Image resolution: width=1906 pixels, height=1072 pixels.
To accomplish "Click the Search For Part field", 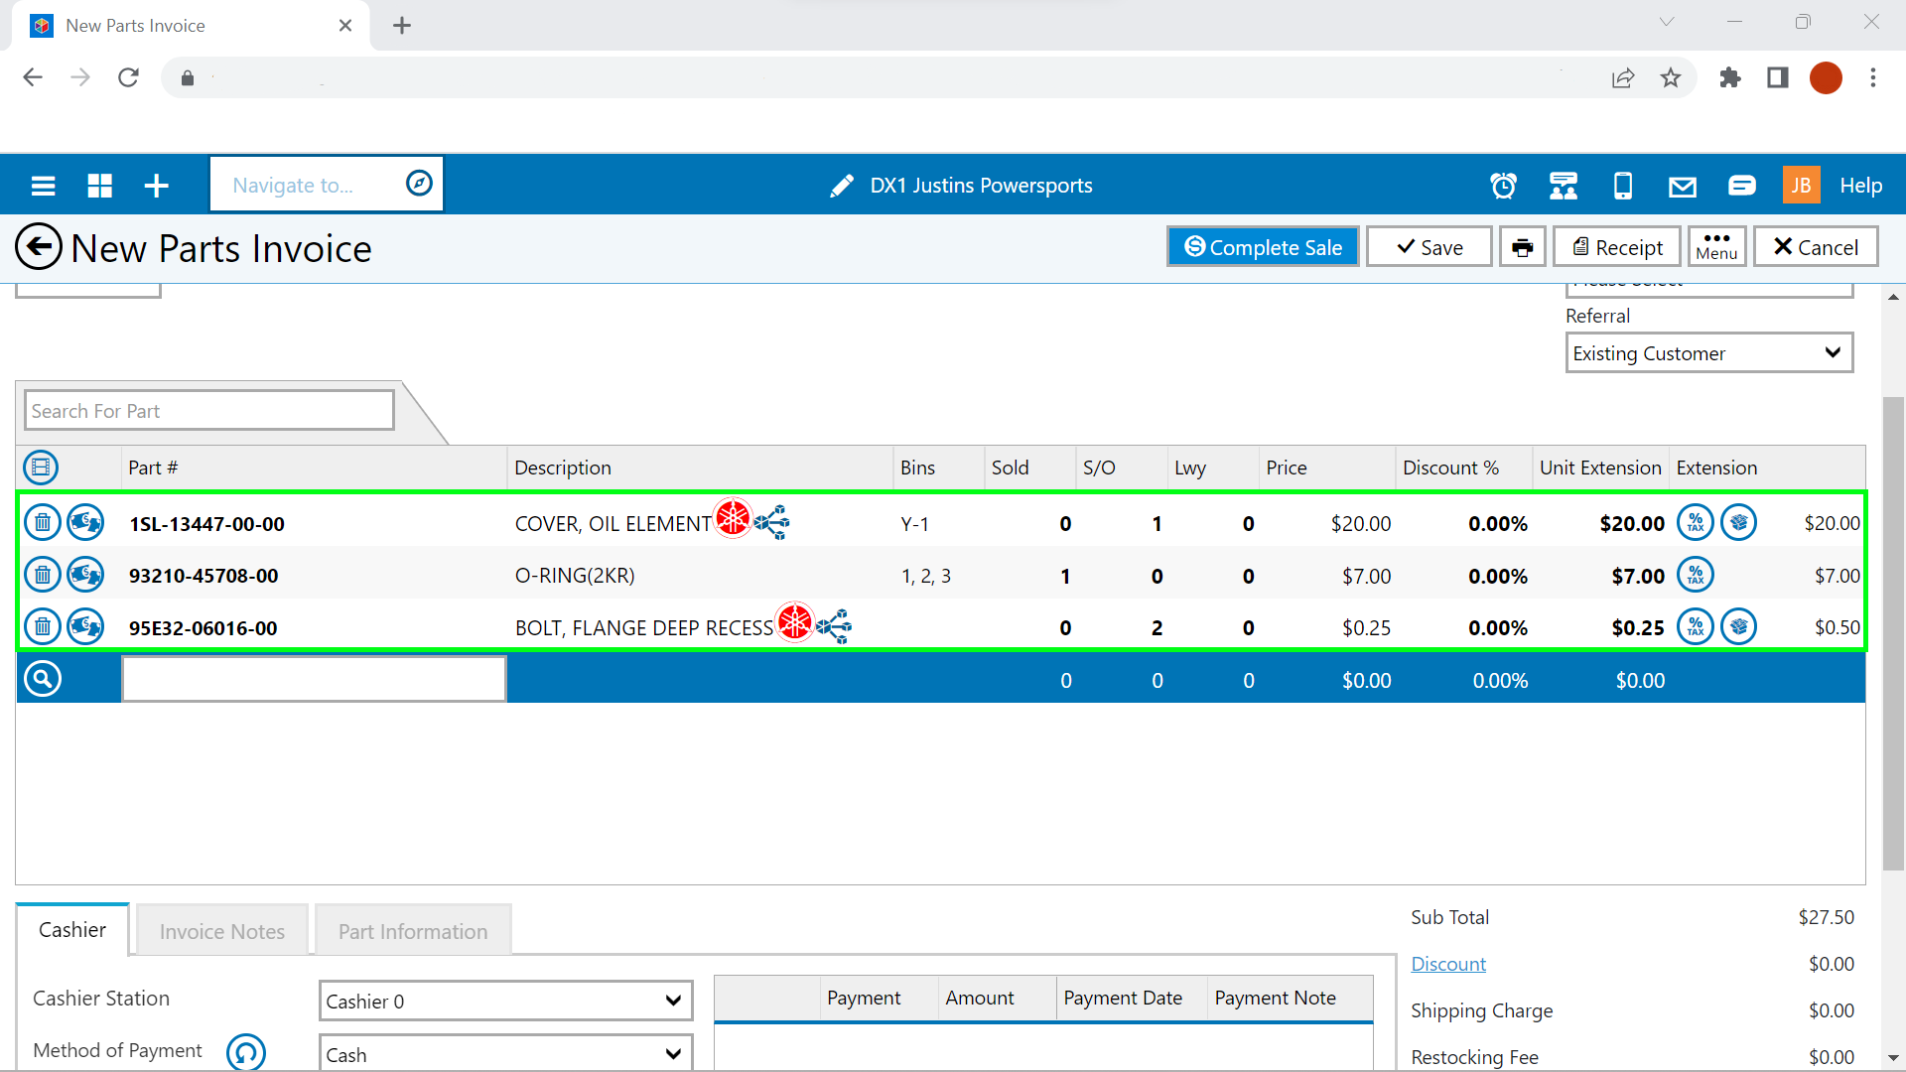I will tap(209, 411).
